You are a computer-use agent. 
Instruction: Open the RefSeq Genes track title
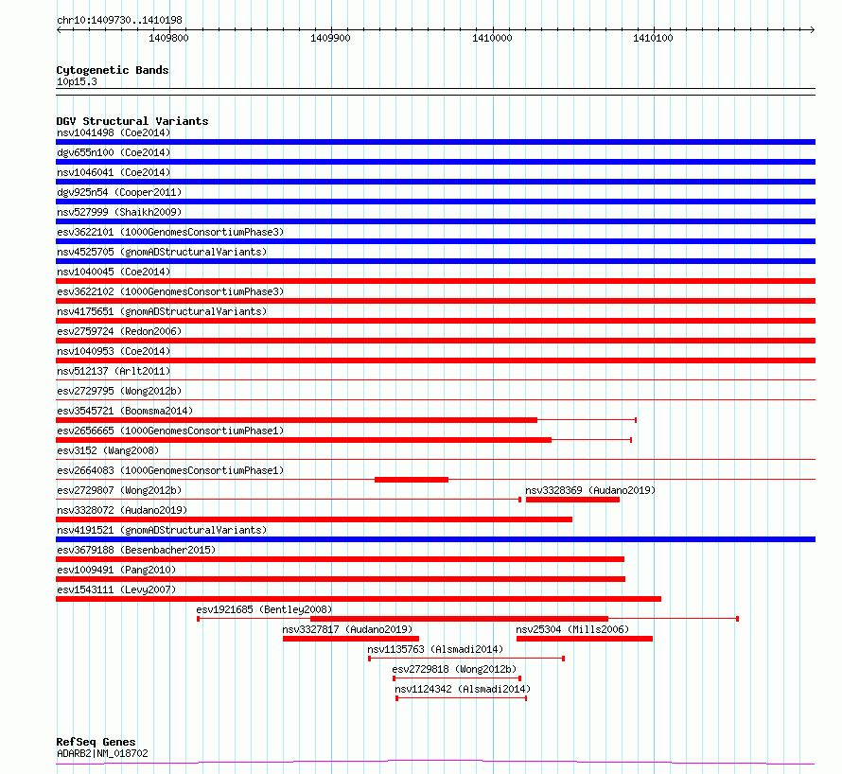(96, 742)
